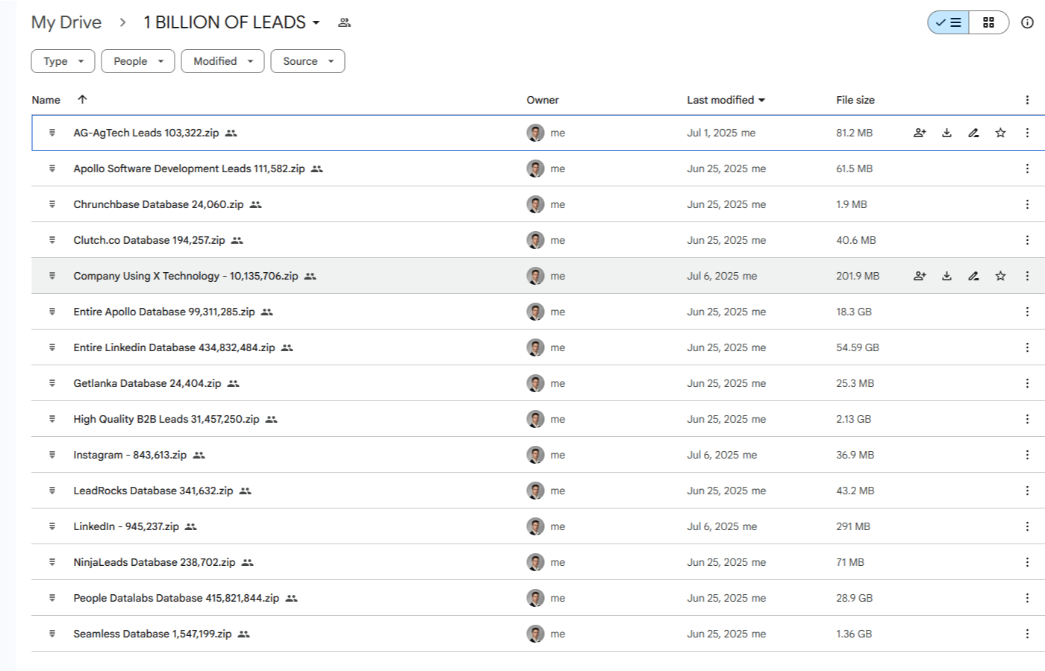Open the Source filter dropdown

point(308,61)
